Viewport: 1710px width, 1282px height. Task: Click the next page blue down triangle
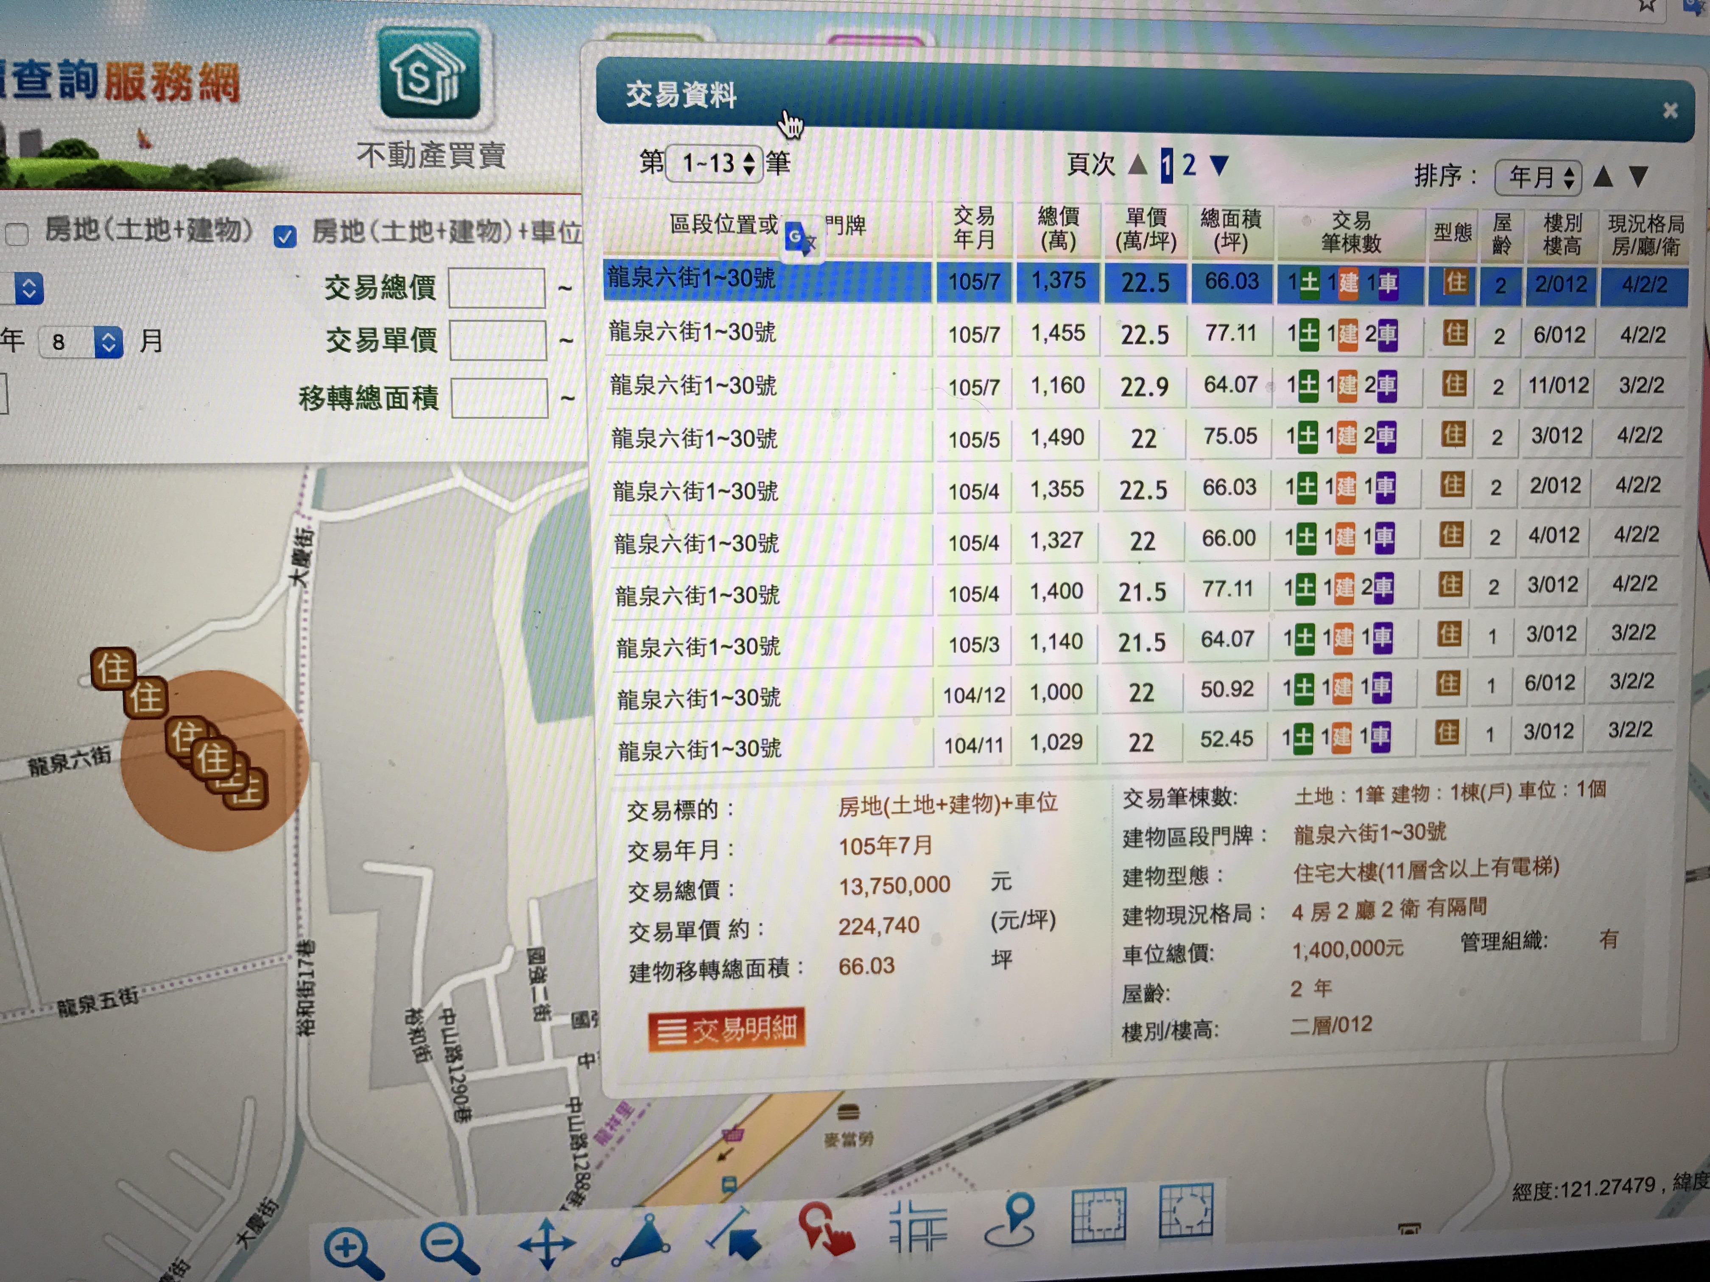(x=1219, y=165)
